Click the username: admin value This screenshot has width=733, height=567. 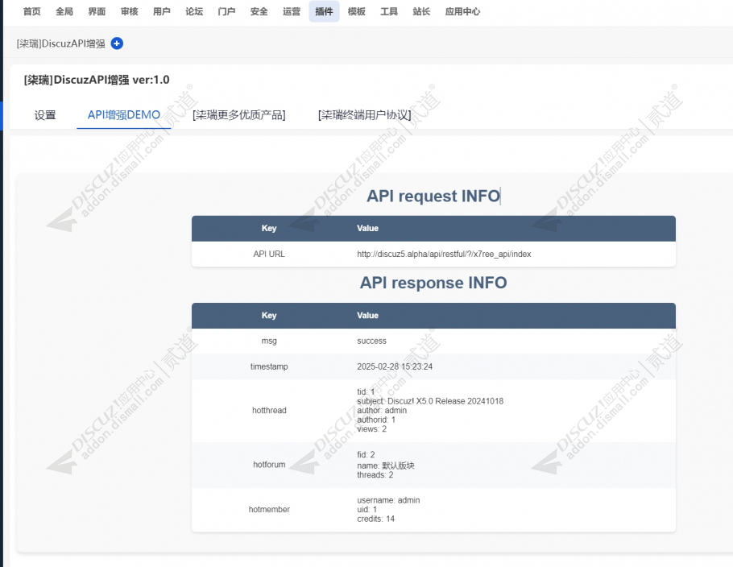(388, 500)
